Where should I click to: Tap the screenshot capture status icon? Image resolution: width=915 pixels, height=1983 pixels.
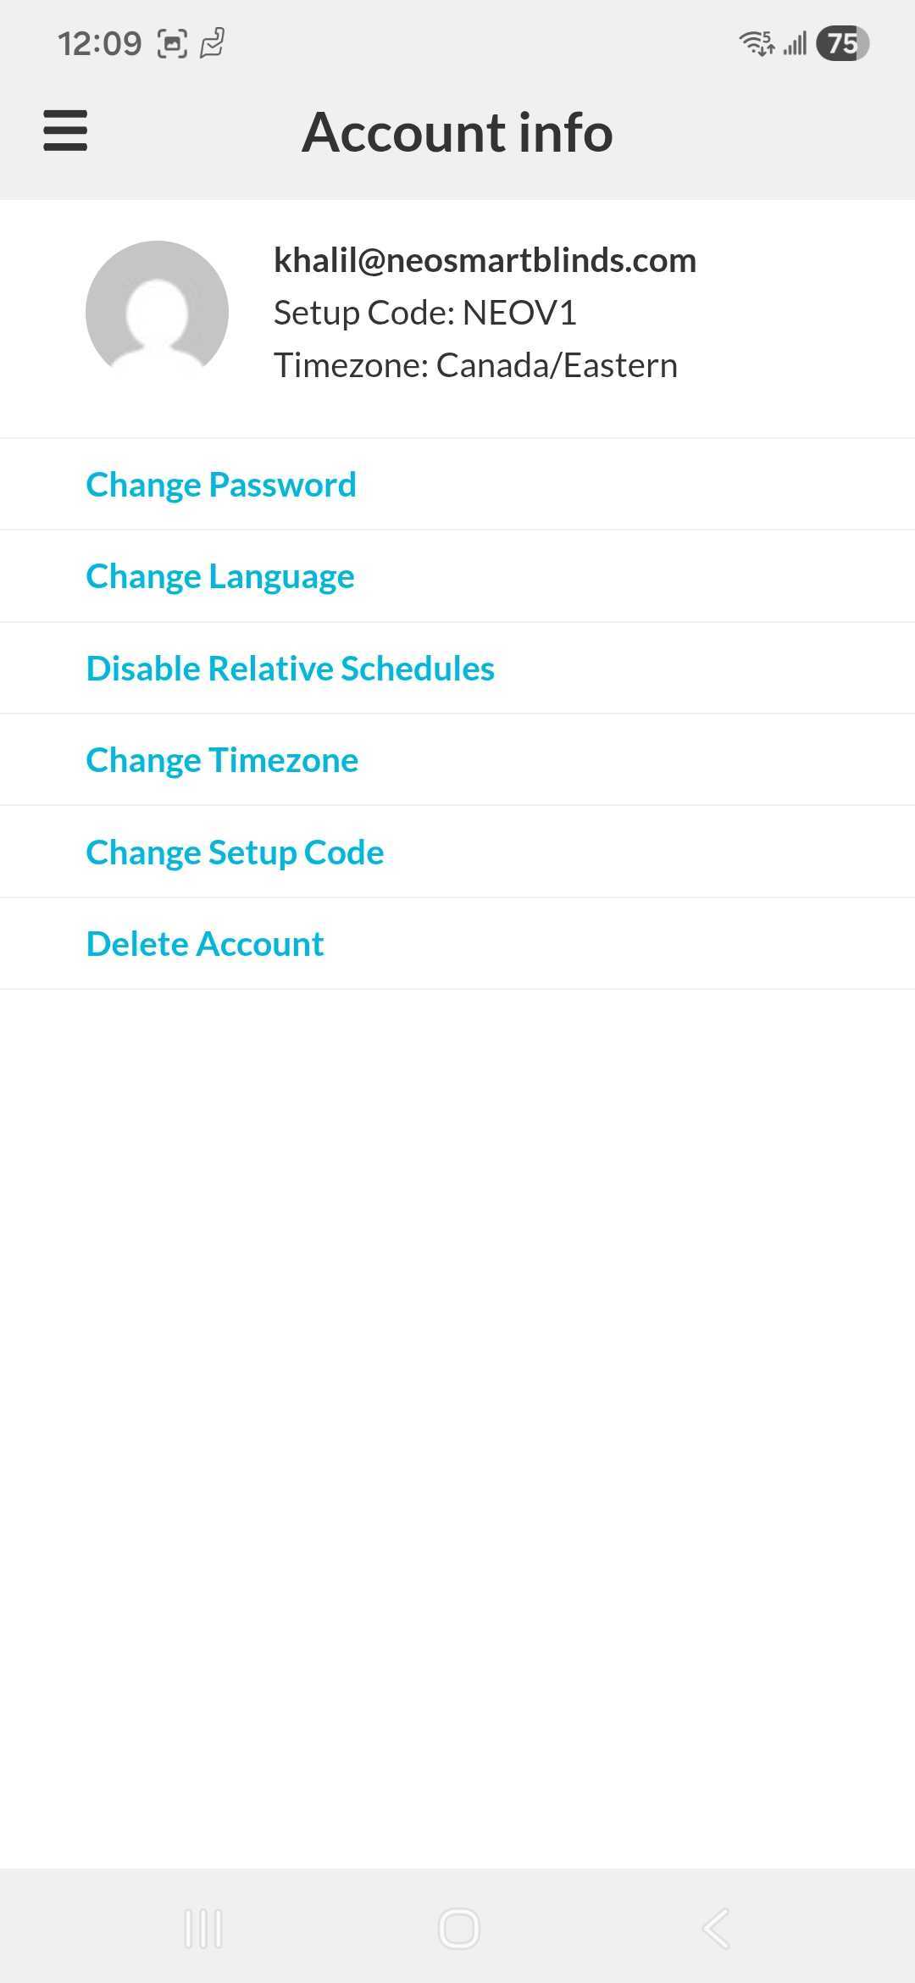172,43
